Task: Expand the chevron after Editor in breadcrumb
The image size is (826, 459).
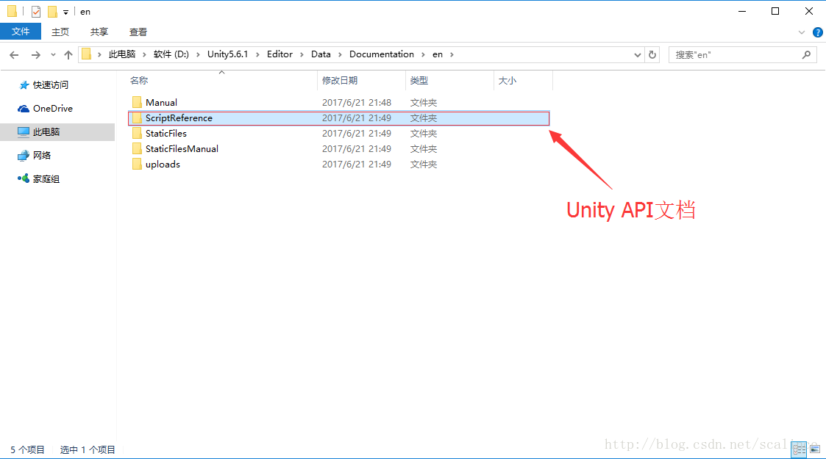Action: [x=302, y=54]
